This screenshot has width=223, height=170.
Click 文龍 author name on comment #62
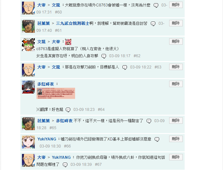[x=41, y=42]
